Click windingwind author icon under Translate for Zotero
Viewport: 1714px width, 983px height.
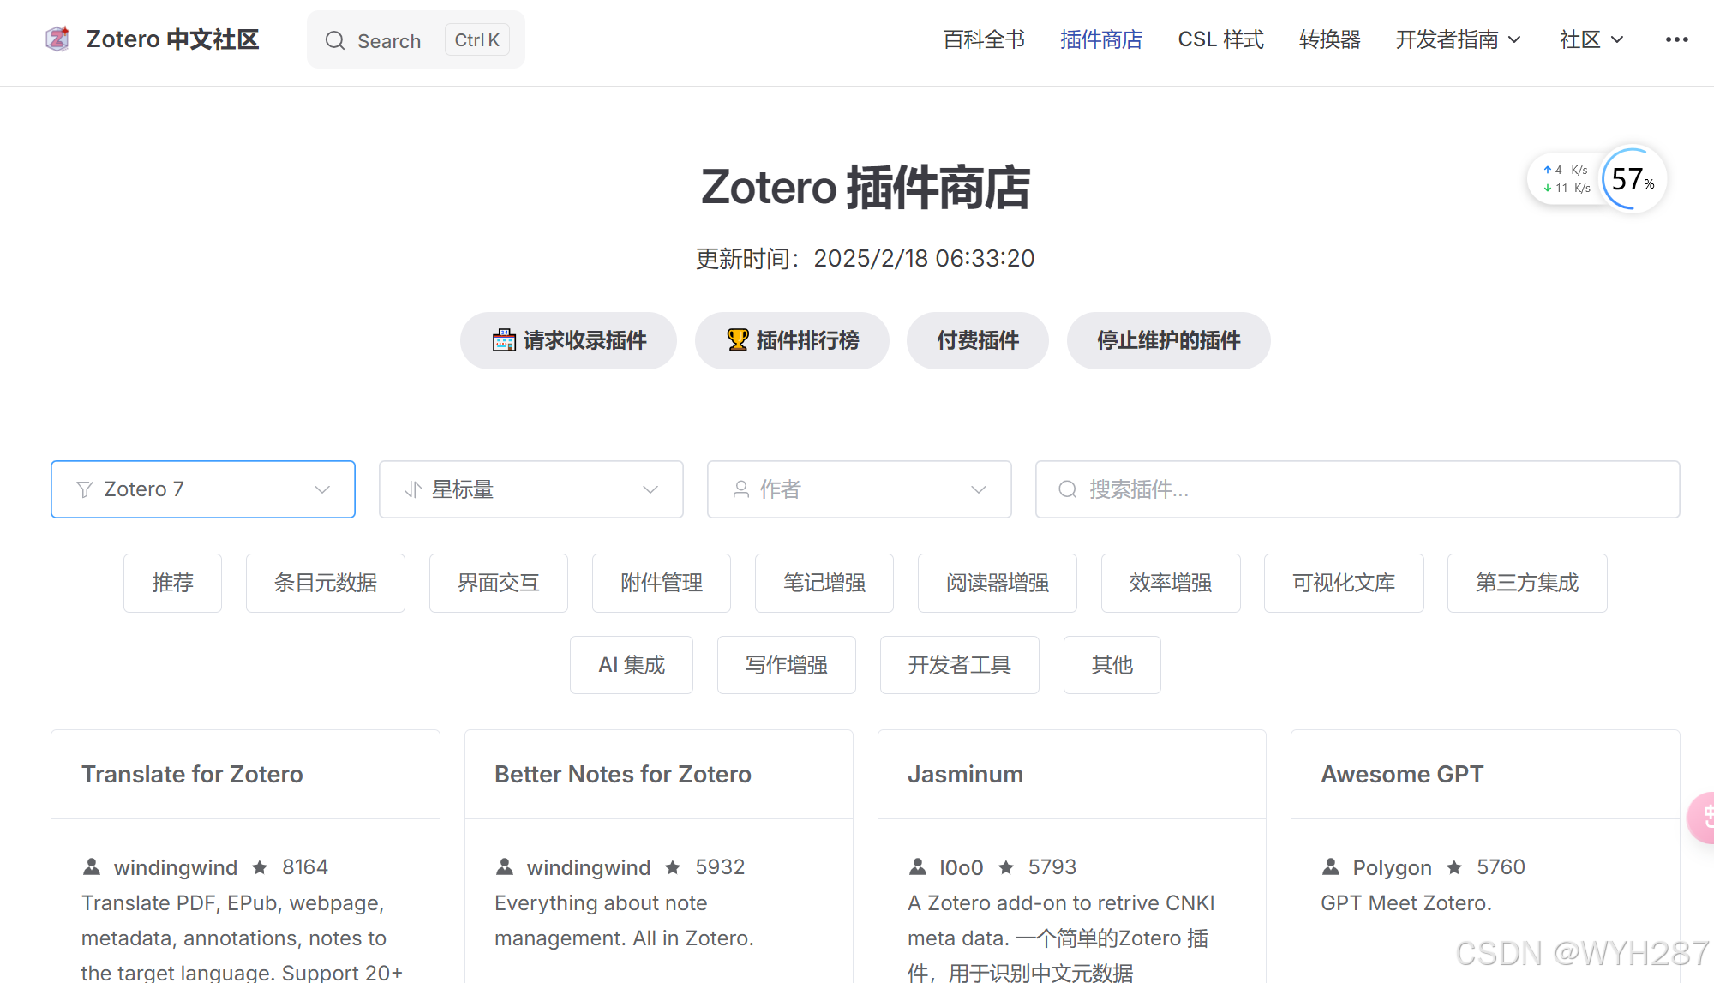[92, 867]
